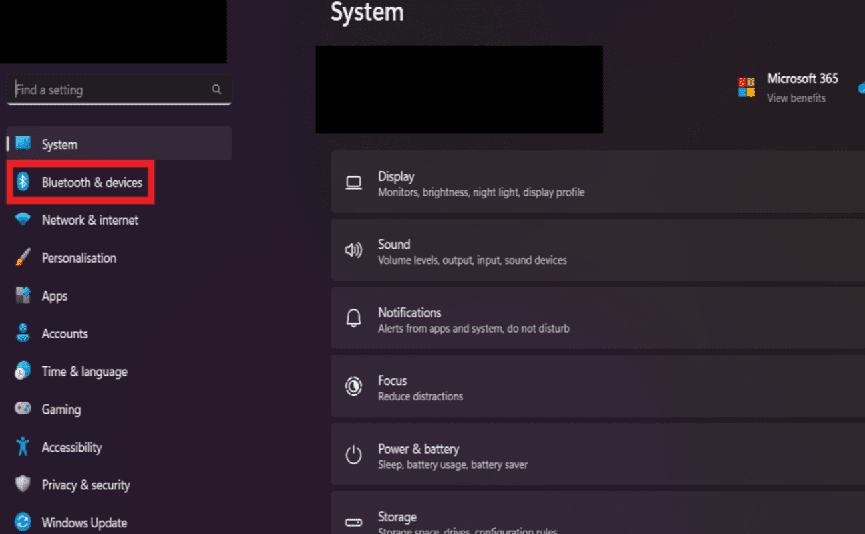This screenshot has width=865, height=534.
Task: Open the System category in sidebar
Action: 59,144
